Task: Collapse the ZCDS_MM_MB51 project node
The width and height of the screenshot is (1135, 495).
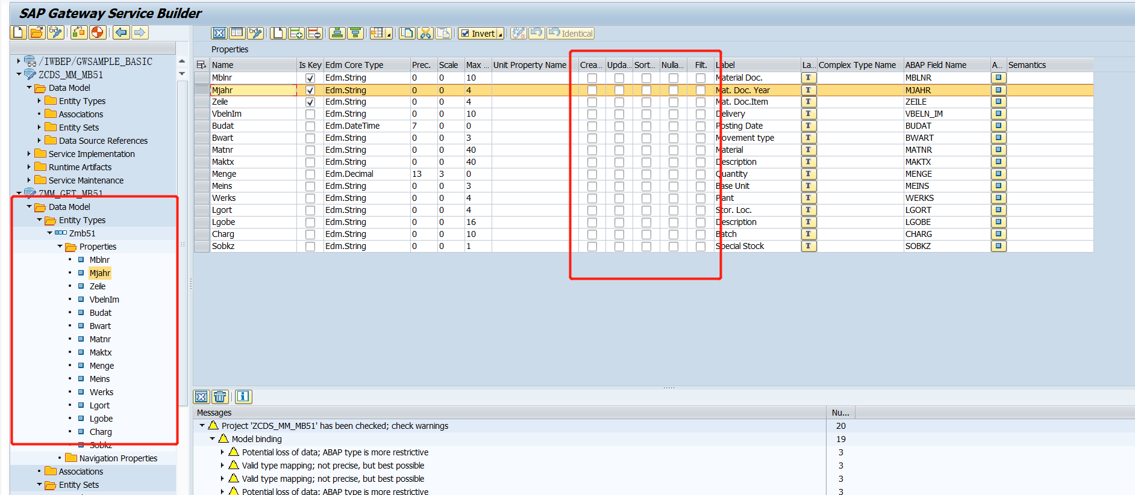Action: (x=19, y=74)
